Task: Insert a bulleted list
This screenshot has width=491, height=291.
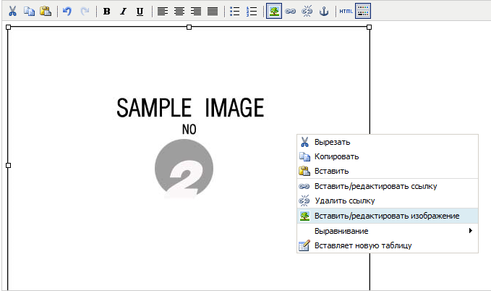Action: 234,12
